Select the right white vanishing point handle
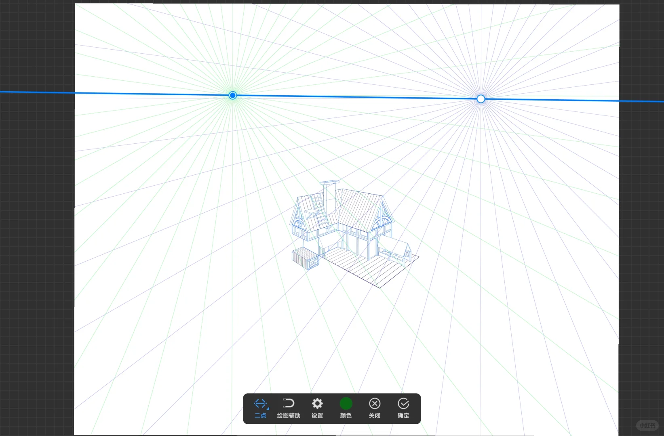 [x=481, y=99]
